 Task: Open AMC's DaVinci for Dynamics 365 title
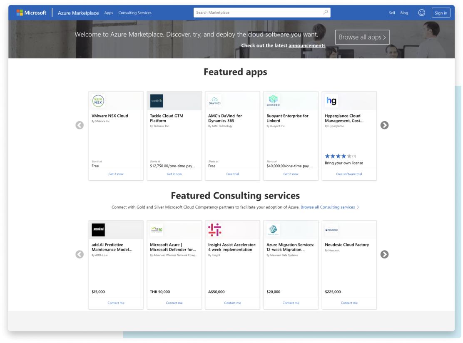click(x=225, y=118)
